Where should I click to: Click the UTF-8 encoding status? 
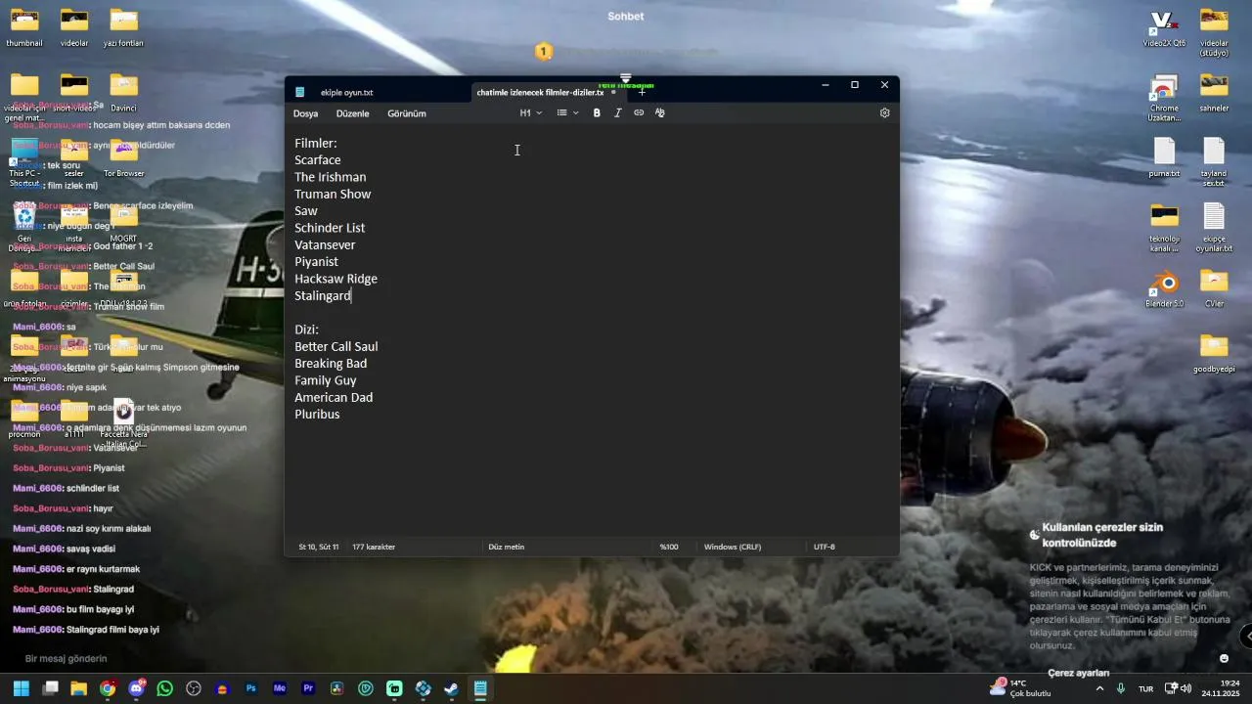point(825,547)
